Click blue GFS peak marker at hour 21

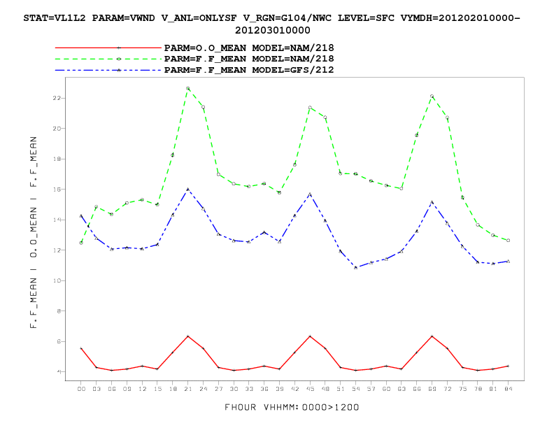click(x=188, y=190)
